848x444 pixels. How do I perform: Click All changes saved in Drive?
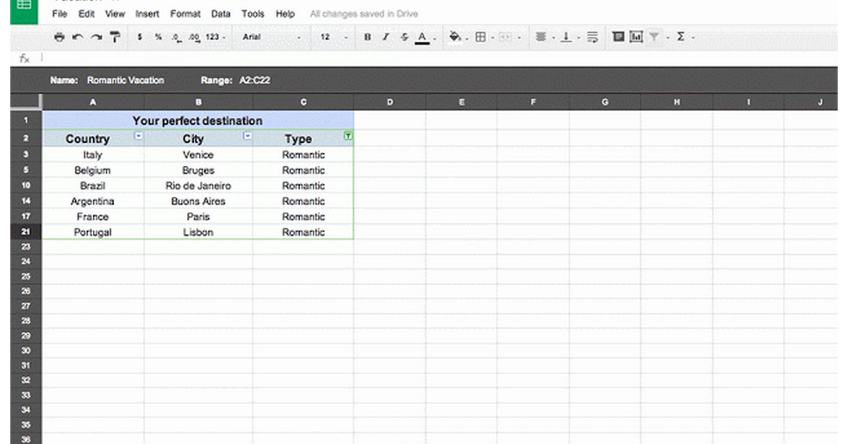click(364, 14)
